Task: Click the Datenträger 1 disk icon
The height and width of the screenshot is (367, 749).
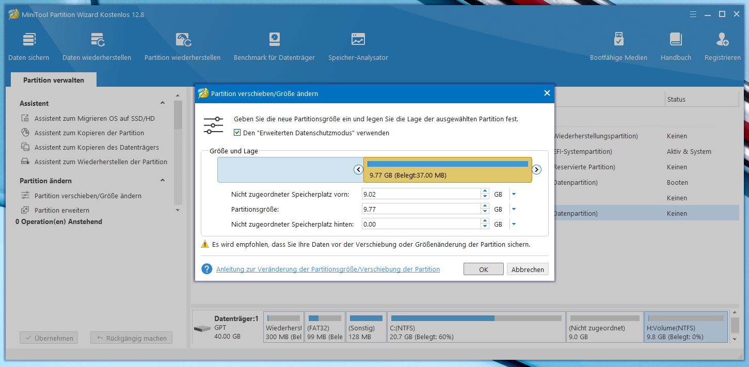Action: [x=202, y=329]
